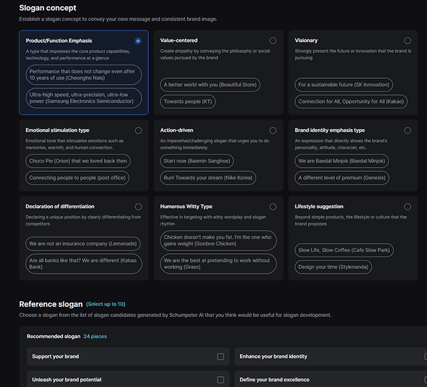Click the 'Start now (Baemin Sanghoe)' pill

(197, 161)
